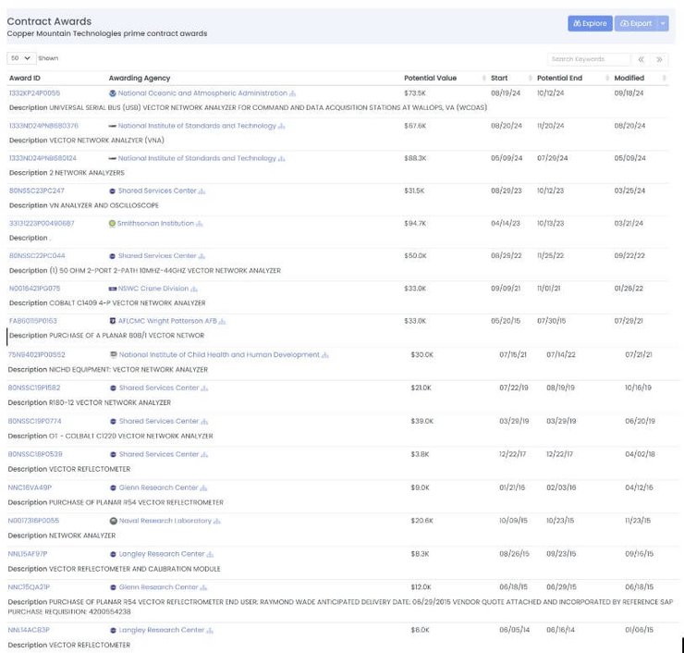This screenshot has width=684, height=653.
Task: Click the Smithsonian Institution logo icon
Action: point(113,224)
